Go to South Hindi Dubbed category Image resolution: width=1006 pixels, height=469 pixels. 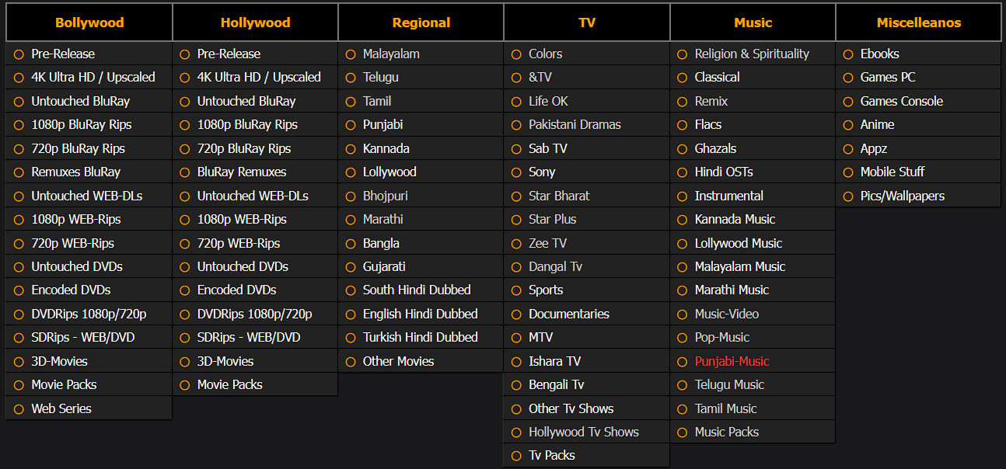pos(417,290)
